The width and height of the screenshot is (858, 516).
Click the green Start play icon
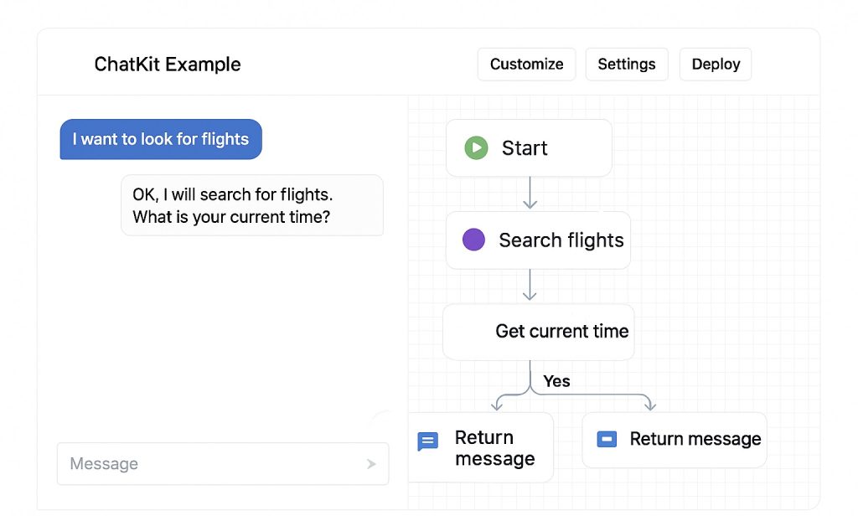pos(475,147)
